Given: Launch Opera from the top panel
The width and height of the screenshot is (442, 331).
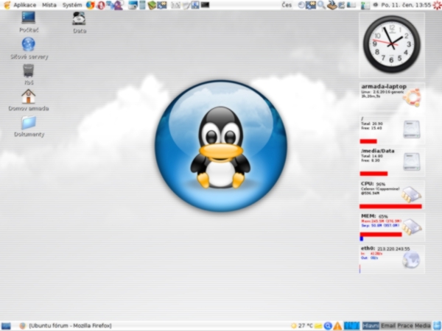Looking at the screenshot, I should 101,5.
